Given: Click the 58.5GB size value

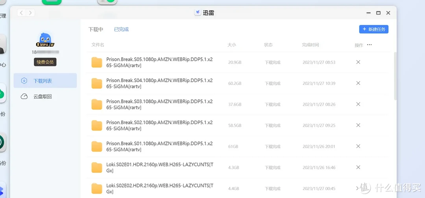Looking at the screenshot, I should point(235,125).
